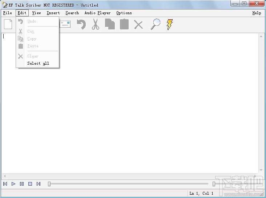Click the Undo arrow toolbar icon
This screenshot has width=266, height=198.
tap(81, 24)
